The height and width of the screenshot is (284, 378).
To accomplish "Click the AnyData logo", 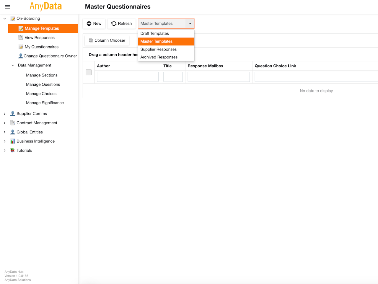I will coord(46,6).
